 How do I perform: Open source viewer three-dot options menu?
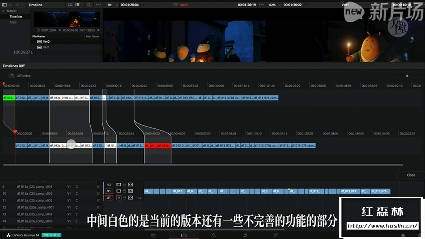(261, 5)
